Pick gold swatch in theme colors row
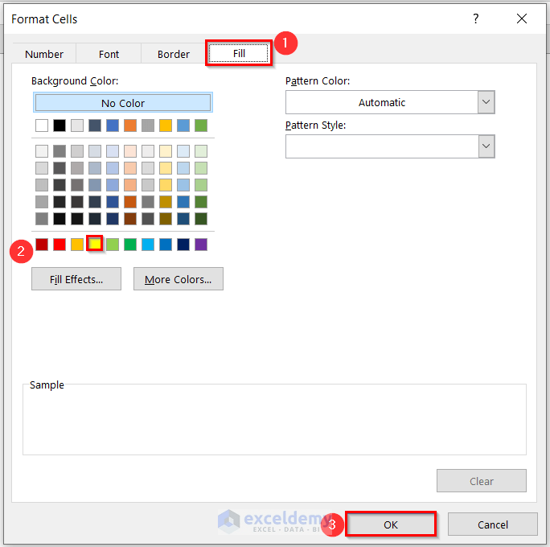The height and width of the screenshot is (547, 550). 166,125
